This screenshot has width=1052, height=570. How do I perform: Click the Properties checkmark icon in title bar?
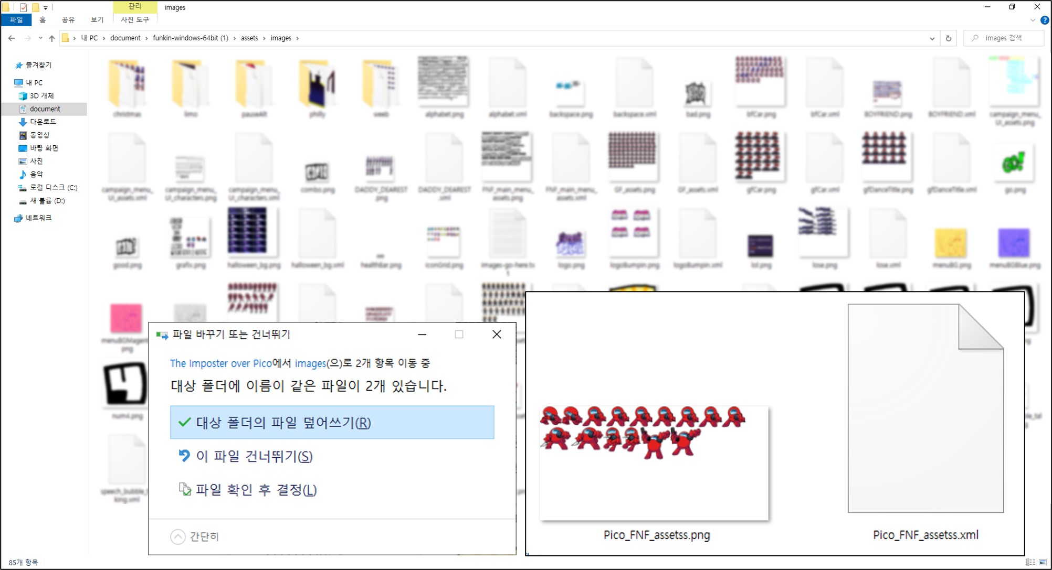click(x=23, y=7)
